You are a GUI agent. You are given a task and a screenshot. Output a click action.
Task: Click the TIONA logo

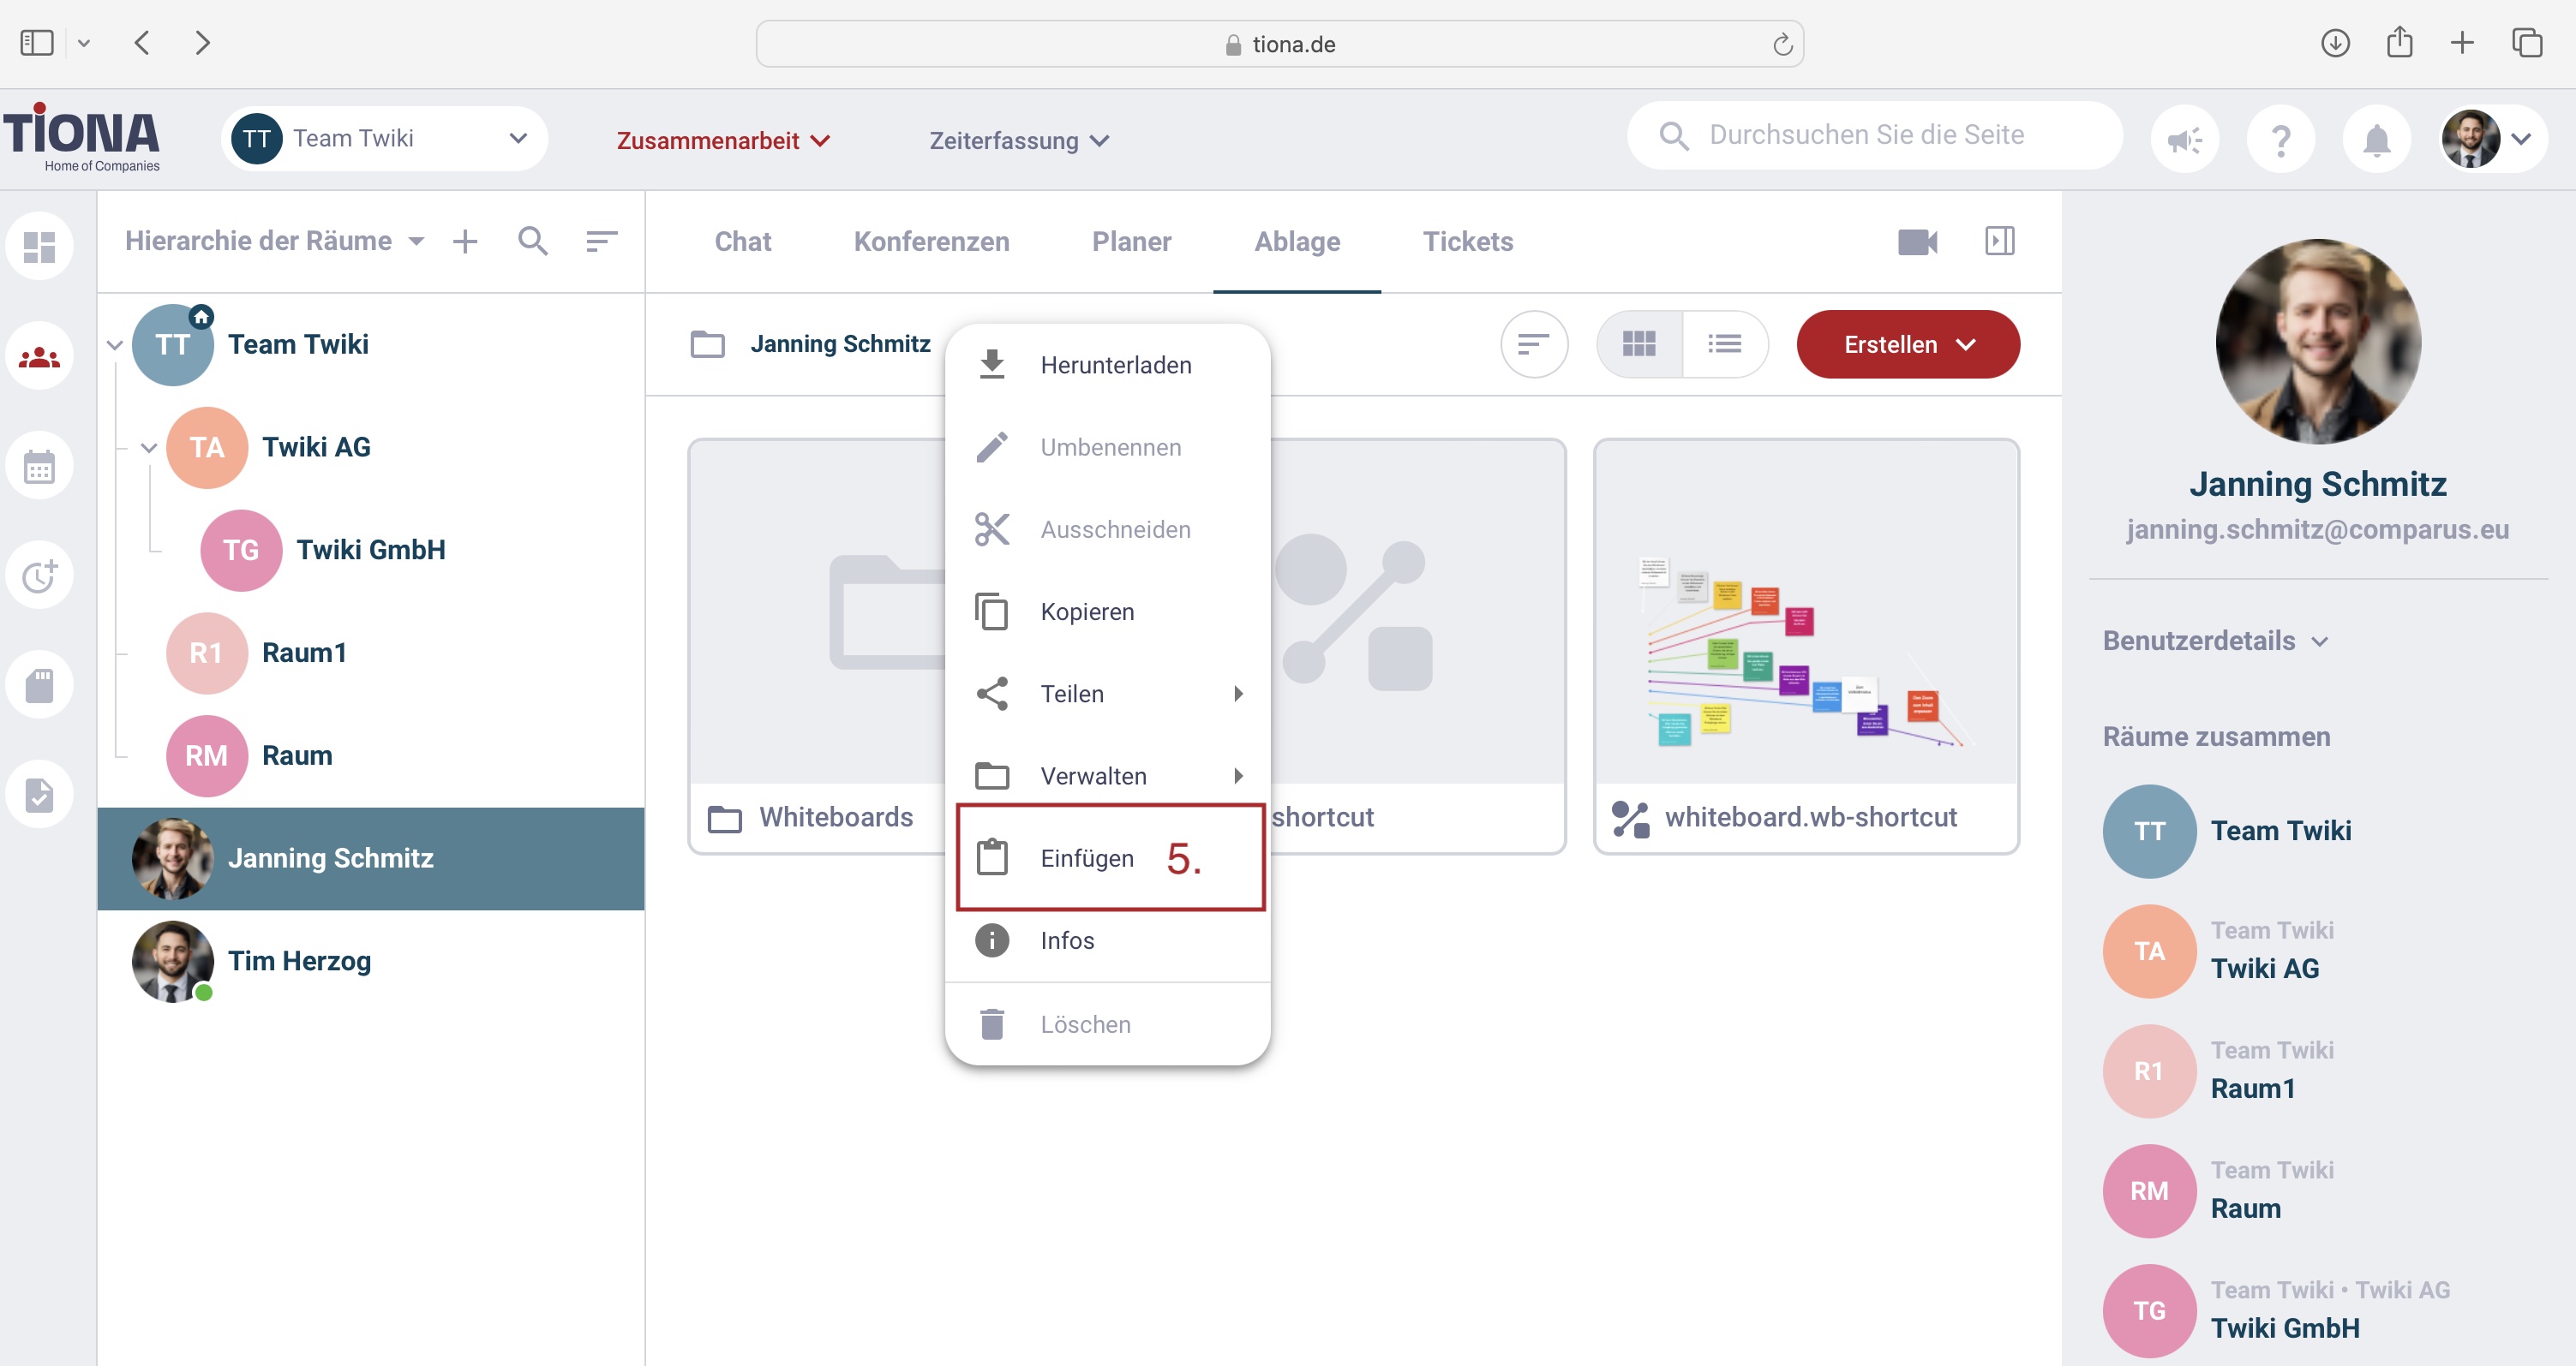coord(83,137)
